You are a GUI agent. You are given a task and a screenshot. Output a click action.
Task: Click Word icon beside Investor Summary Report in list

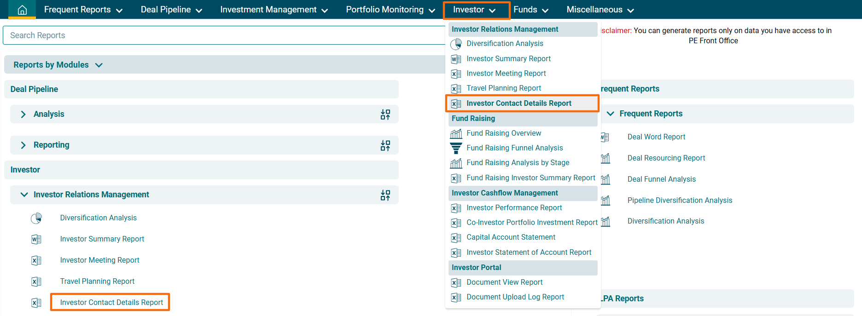(36, 239)
